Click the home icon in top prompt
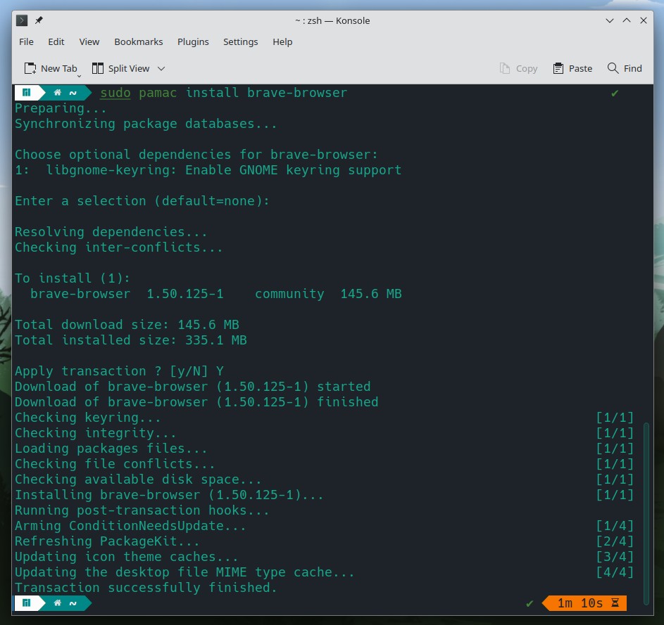 tap(58, 93)
